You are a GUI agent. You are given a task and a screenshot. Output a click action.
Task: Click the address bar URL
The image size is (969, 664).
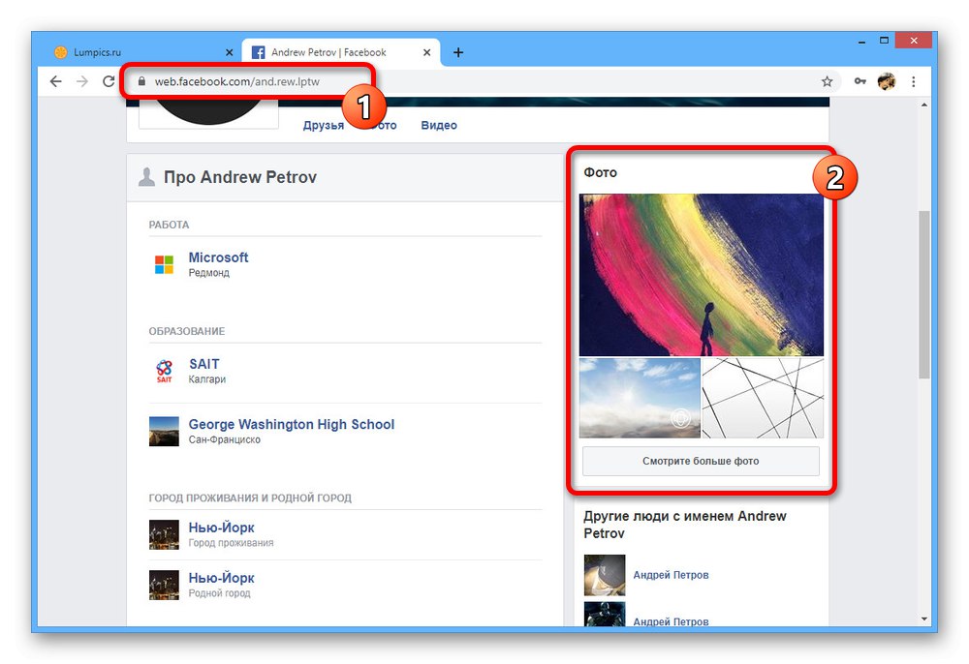(x=236, y=81)
